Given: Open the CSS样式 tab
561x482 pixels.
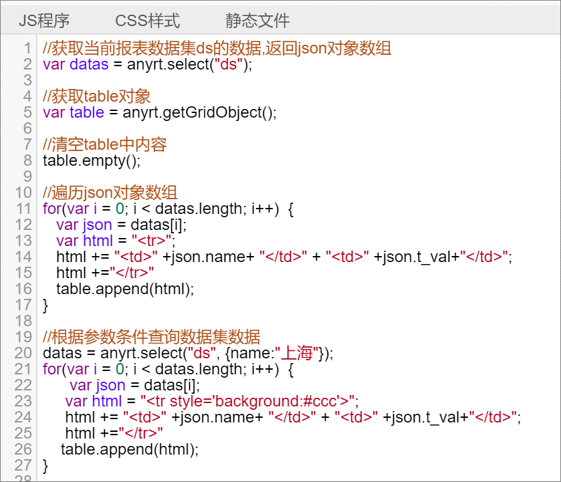Looking at the screenshot, I should tap(147, 21).
